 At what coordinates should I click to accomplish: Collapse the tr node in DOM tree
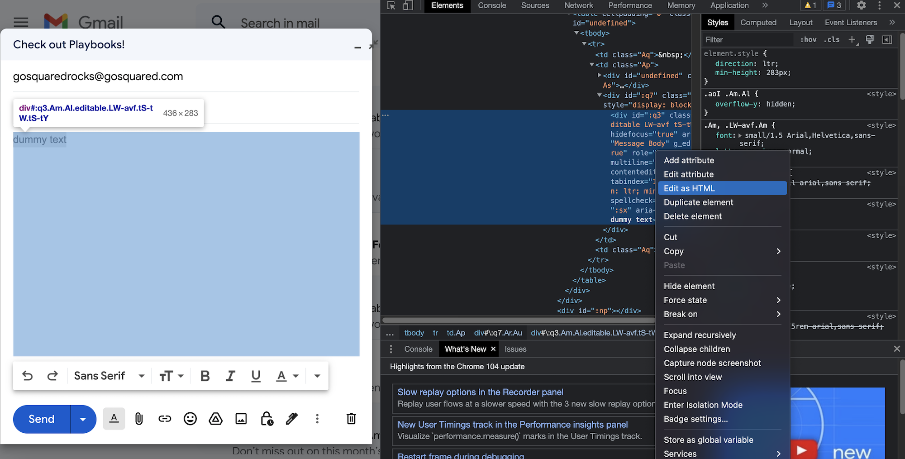(x=584, y=44)
